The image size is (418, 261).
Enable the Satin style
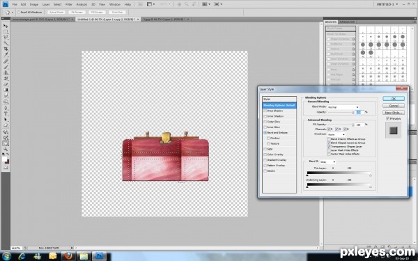click(x=265, y=149)
